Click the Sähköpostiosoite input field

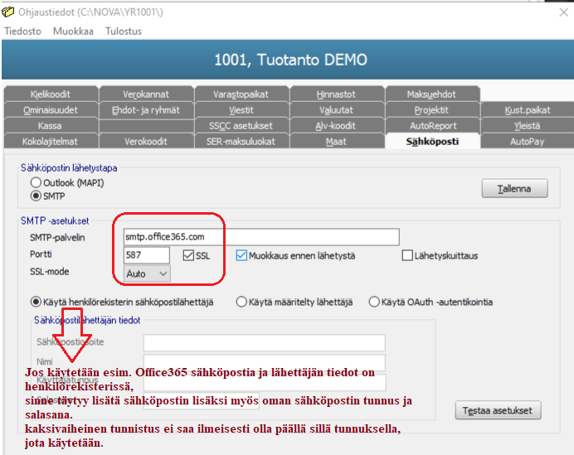pyautogui.click(x=265, y=343)
